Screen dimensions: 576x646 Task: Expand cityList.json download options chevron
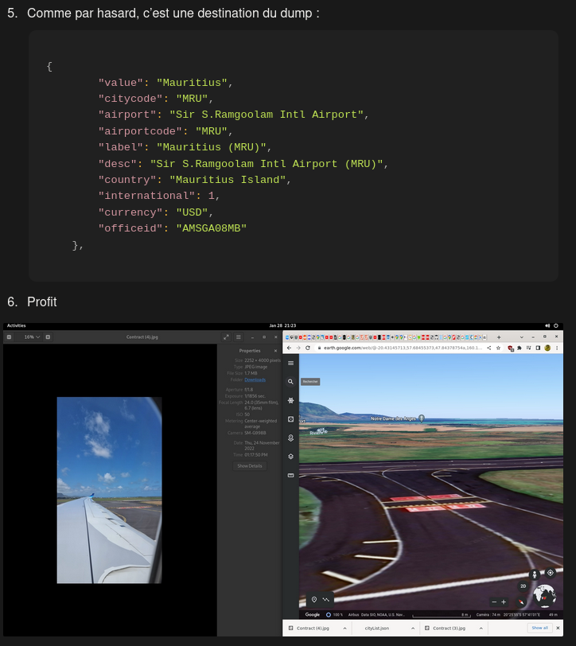(411, 628)
